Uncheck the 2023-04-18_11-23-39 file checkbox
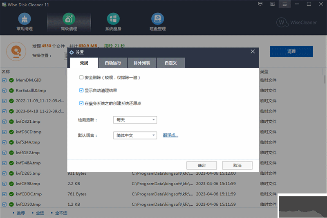Image resolution: width=327 pixels, height=218 pixels. tap(4, 111)
